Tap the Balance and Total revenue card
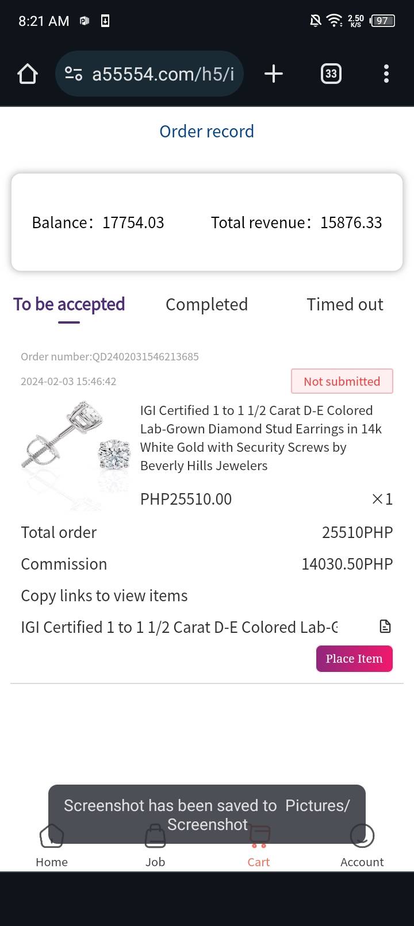 (207, 222)
